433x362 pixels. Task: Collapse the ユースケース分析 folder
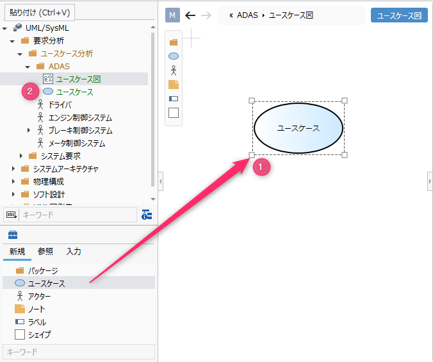20,54
